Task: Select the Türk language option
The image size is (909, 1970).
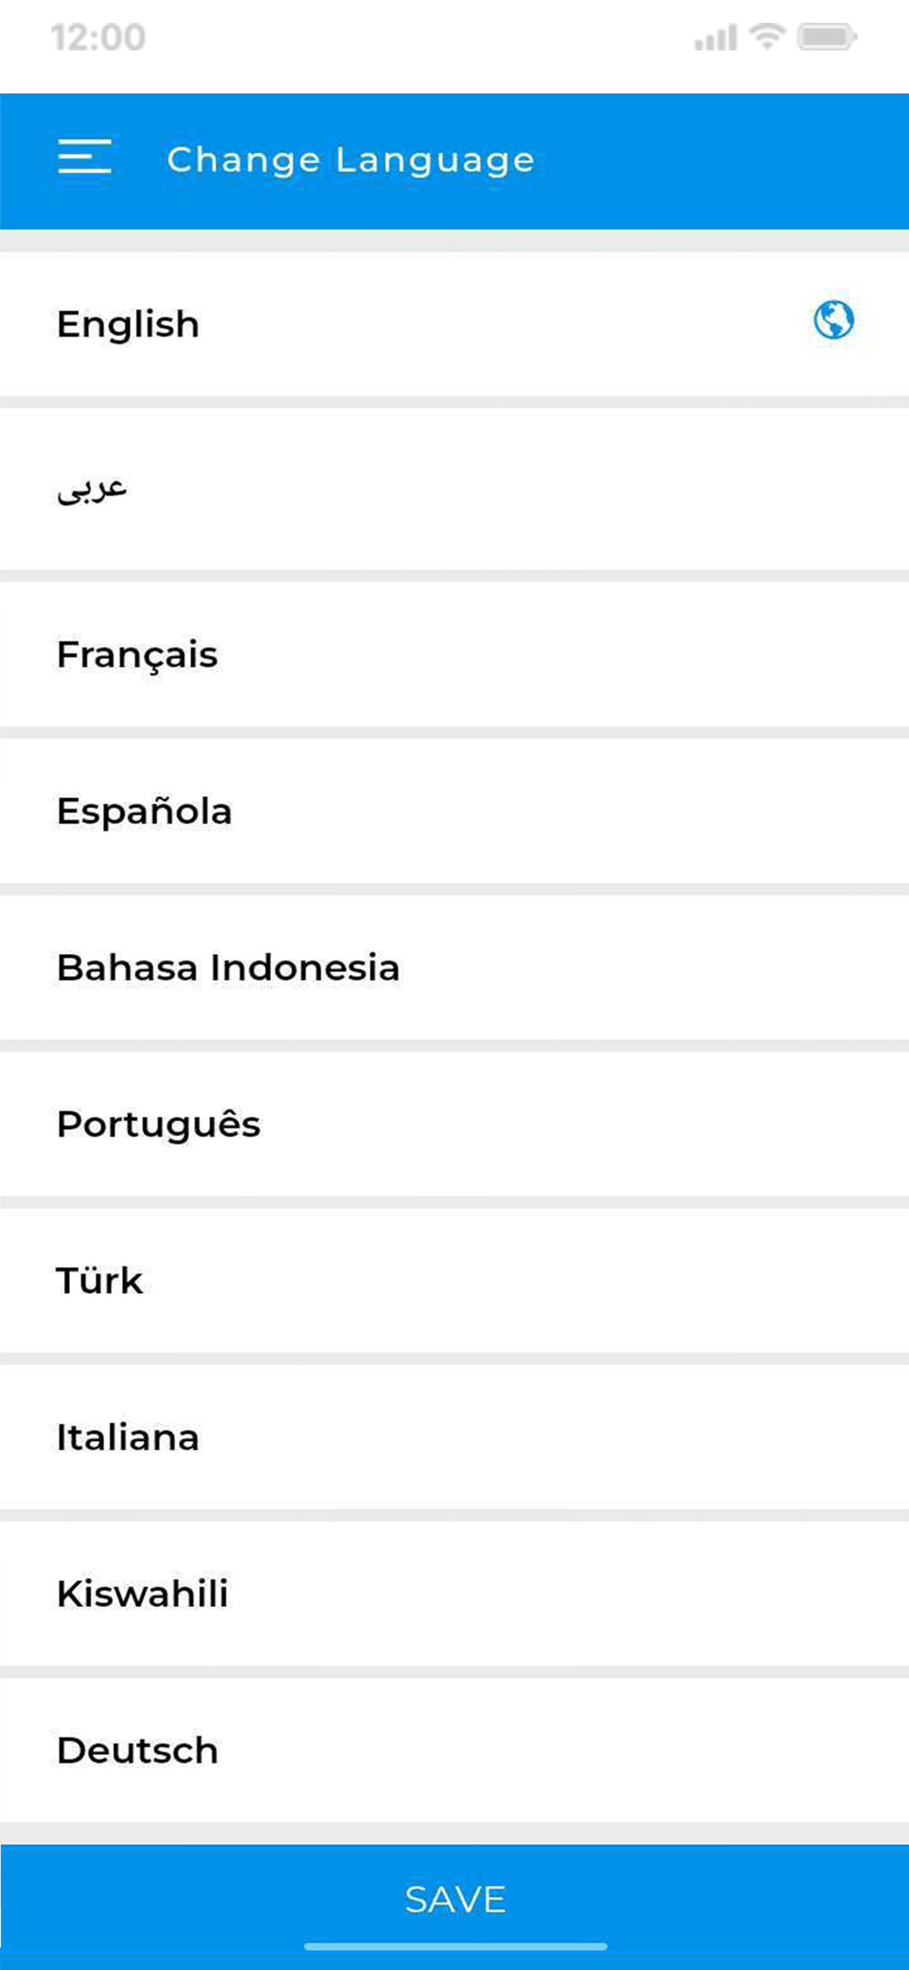Action: click(x=99, y=1281)
